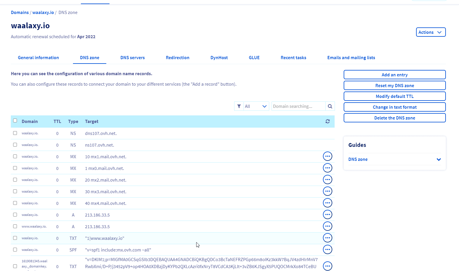
Task: Open more options for 30 mx3.mail.ovh.net record
Action: [x=328, y=191]
